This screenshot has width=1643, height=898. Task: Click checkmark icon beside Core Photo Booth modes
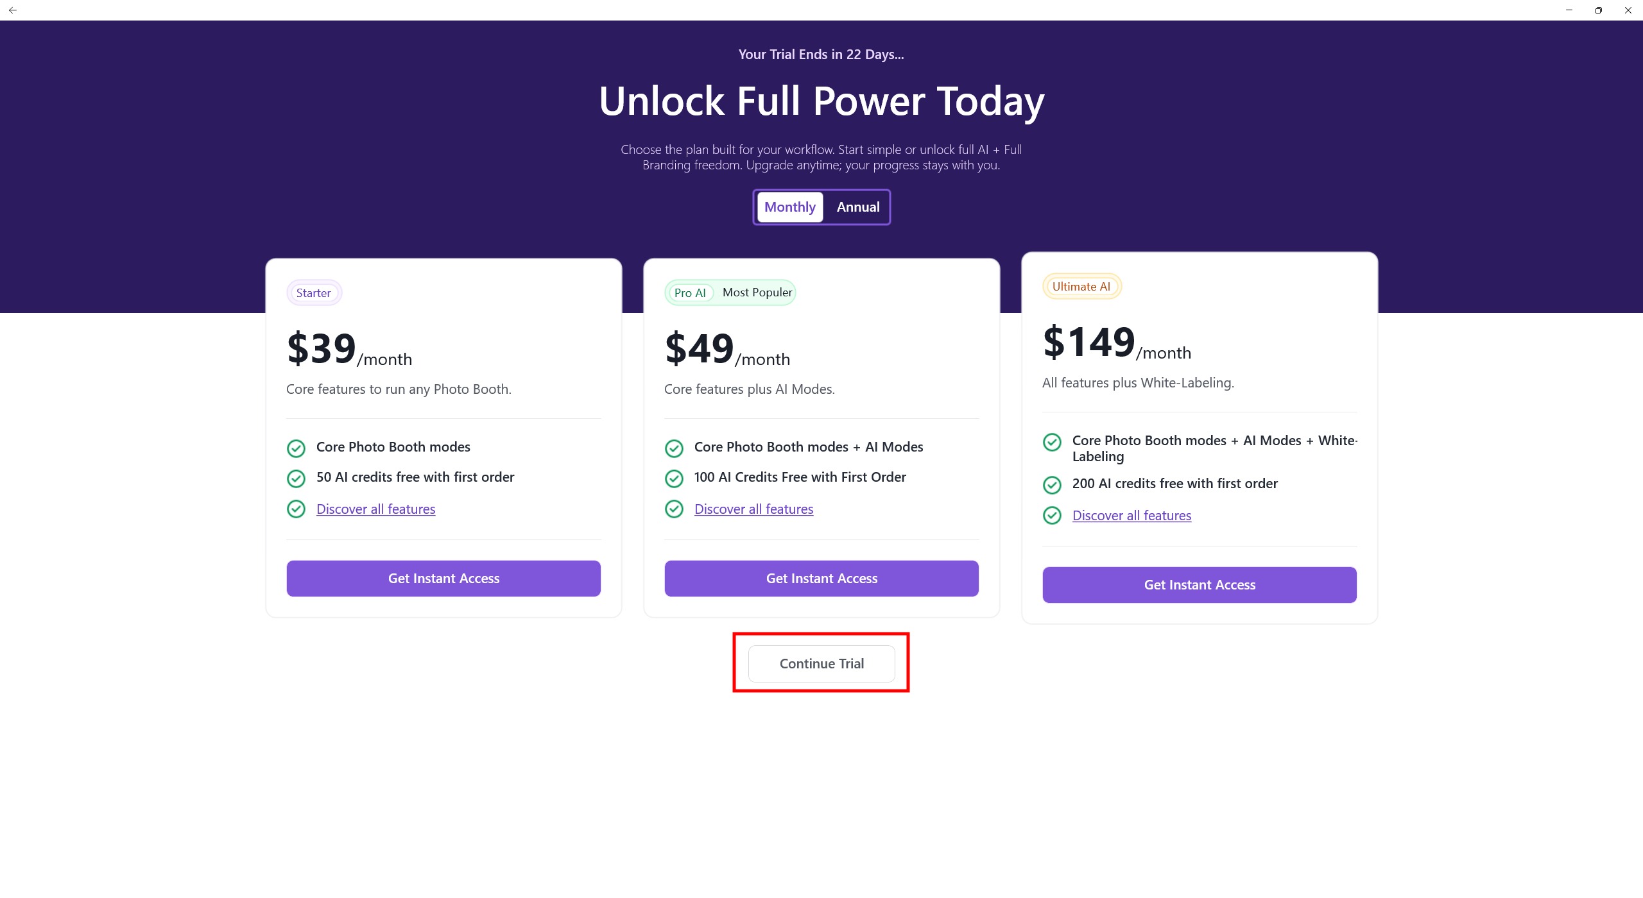coord(296,448)
